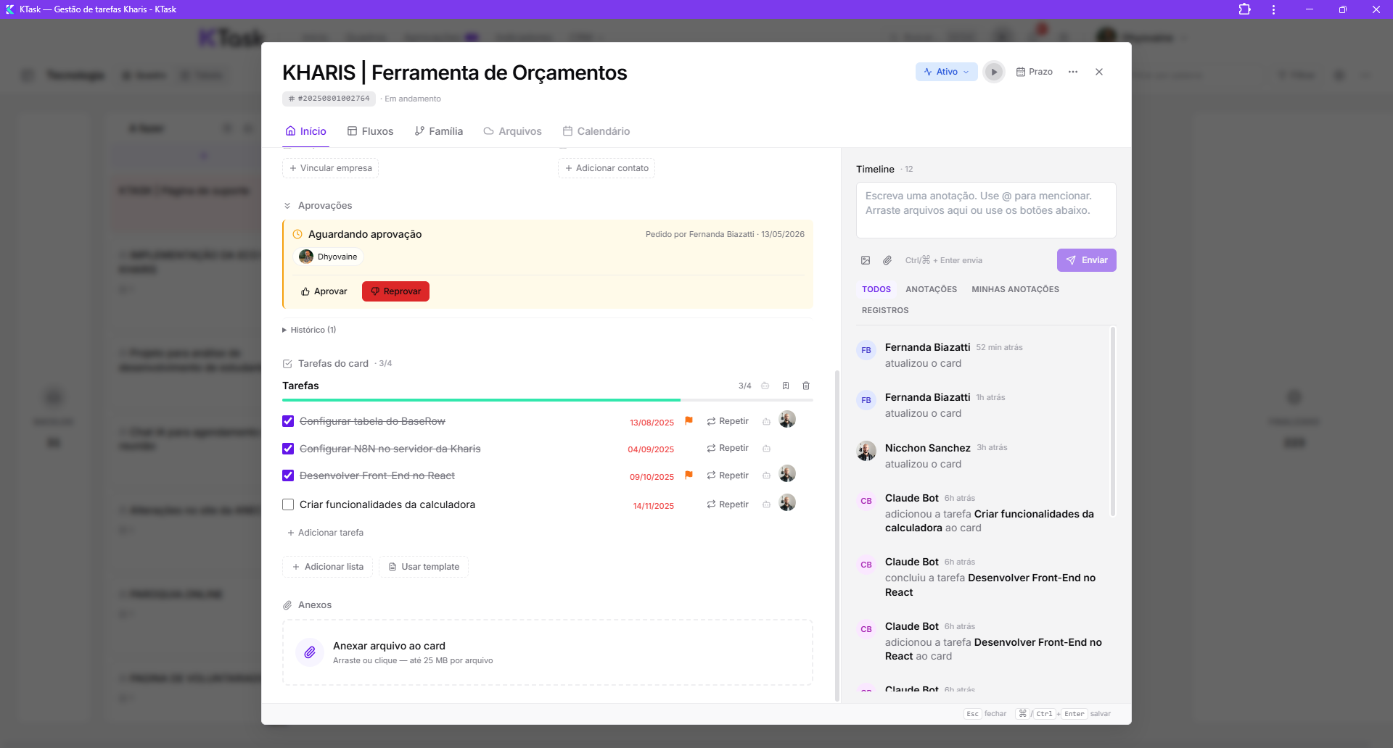Image resolution: width=1393 pixels, height=748 pixels.
Task: Click due date 09/10/2025
Action: click(652, 477)
